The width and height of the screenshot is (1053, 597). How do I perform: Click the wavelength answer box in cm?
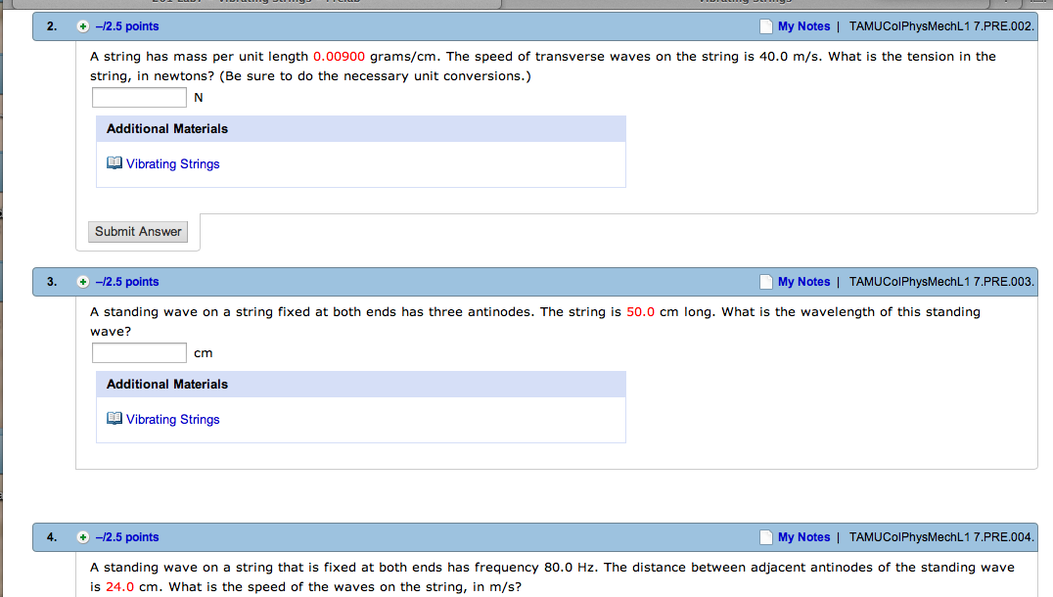point(138,352)
